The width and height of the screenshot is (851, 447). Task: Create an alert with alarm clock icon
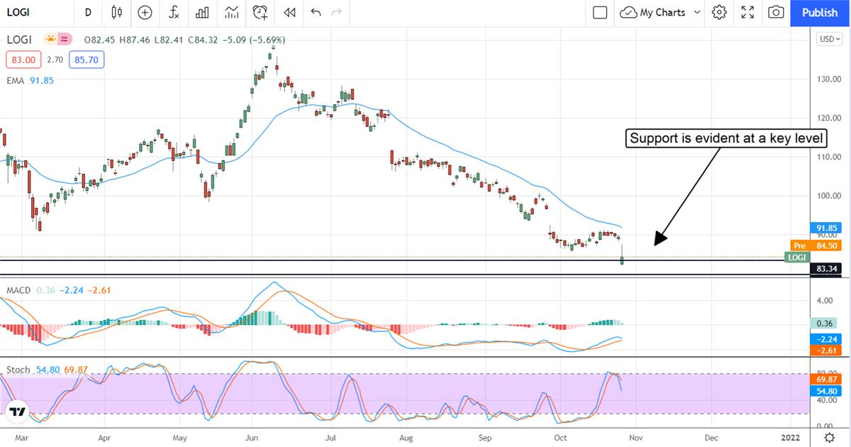(x=260, y=12)
